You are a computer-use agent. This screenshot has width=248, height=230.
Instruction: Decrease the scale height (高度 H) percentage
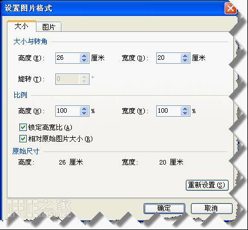84,113
